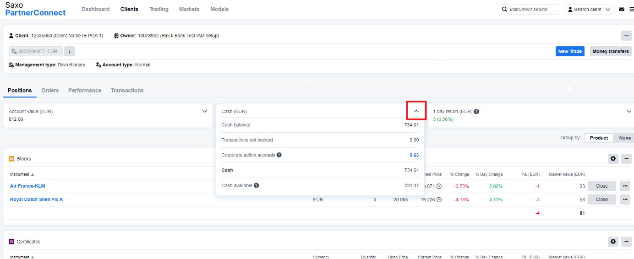
Task: Click the Saxo PartnerConnect logo
Action: point(35,9)
